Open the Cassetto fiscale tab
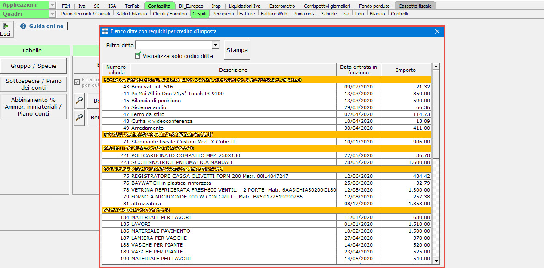 (x=415, y=6)
